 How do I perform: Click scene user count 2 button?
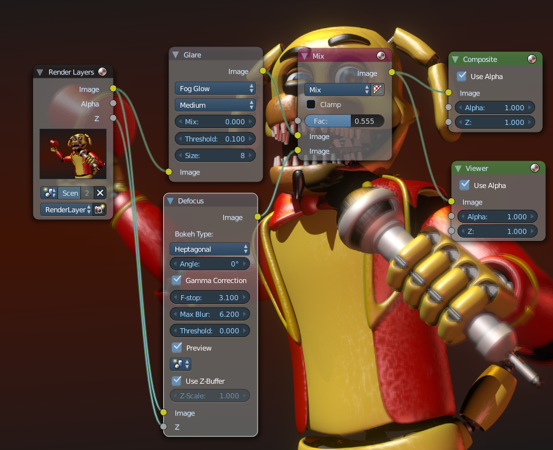click(x=87, y=192)
